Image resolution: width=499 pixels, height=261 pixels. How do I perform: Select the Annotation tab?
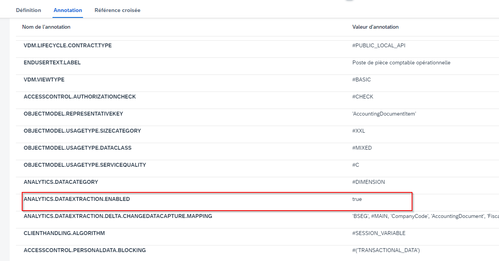[68, 10]
